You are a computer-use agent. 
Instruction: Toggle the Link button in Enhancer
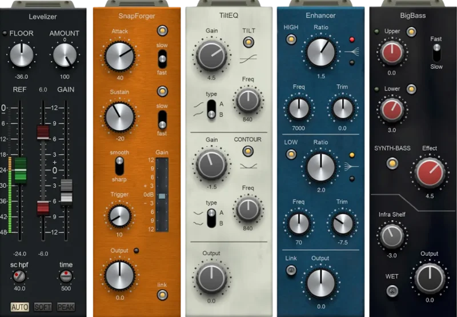point(291,270)
